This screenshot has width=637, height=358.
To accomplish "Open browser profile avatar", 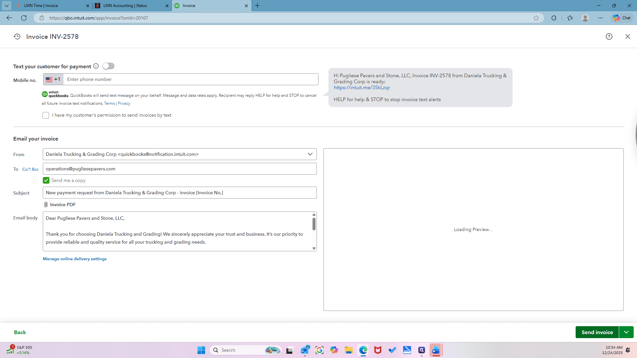I will (x=585, y=18).
